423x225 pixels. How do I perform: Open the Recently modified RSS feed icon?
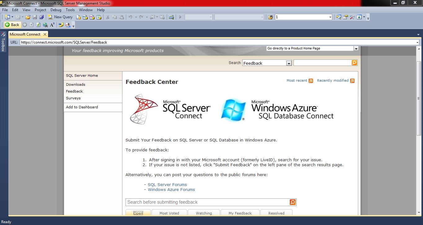click(352, 81)
